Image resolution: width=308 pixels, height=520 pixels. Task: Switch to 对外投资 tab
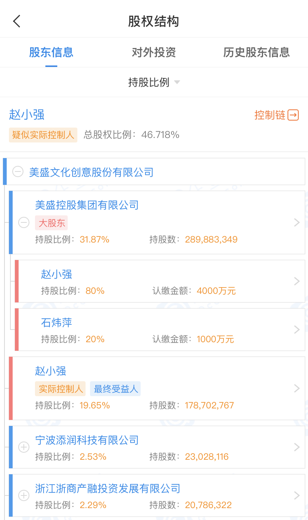[154, 52]
